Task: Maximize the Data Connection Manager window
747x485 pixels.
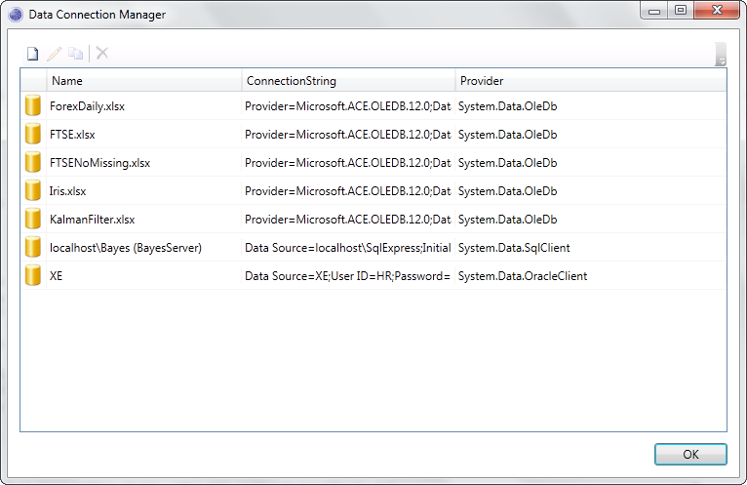Action: [681, 10]
